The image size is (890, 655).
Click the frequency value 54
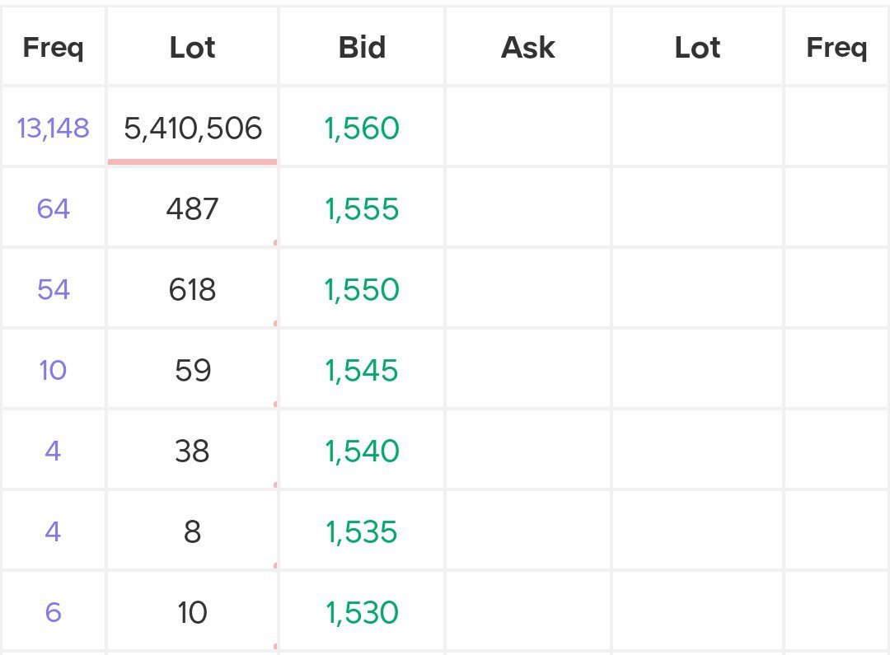tap(54, 289)
